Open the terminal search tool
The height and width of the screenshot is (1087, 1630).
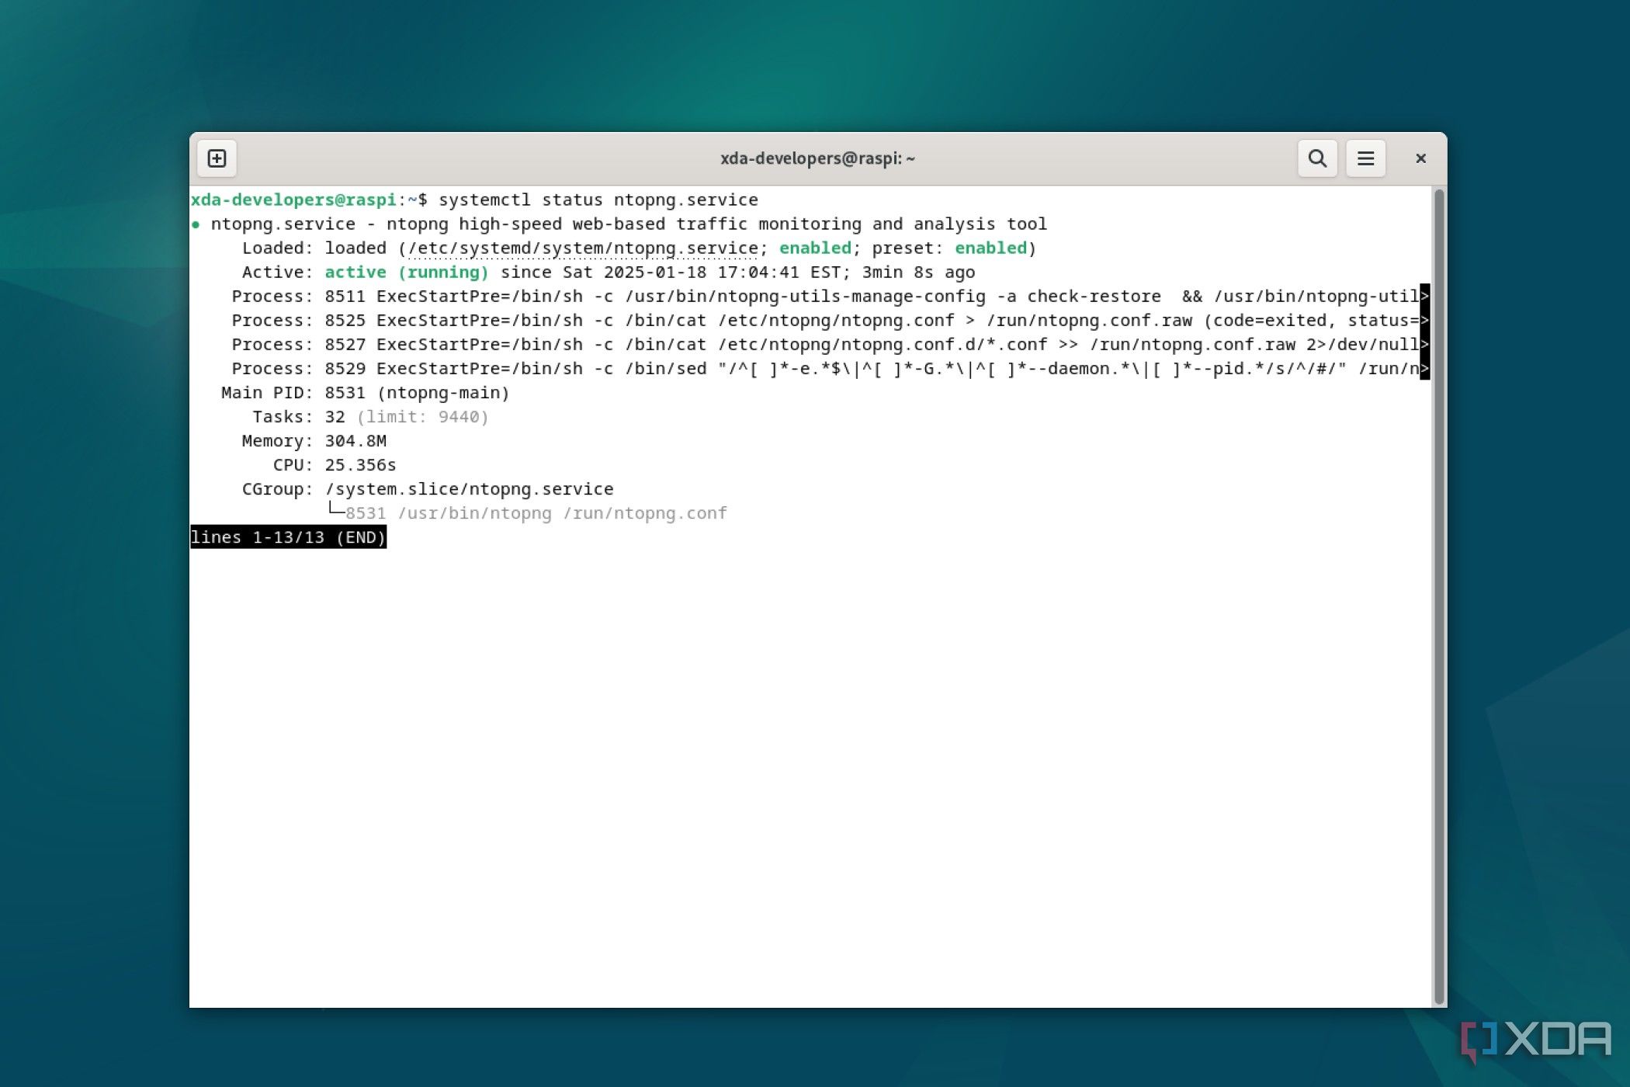coord(1317,158)
